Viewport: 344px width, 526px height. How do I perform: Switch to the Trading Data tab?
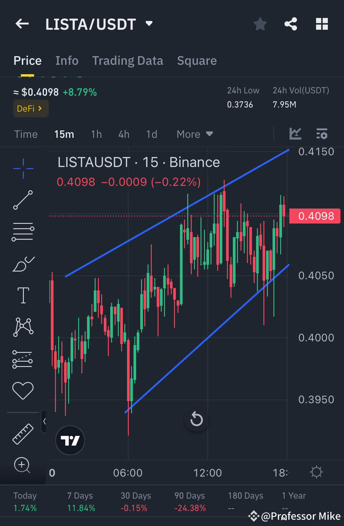[128, 60]
